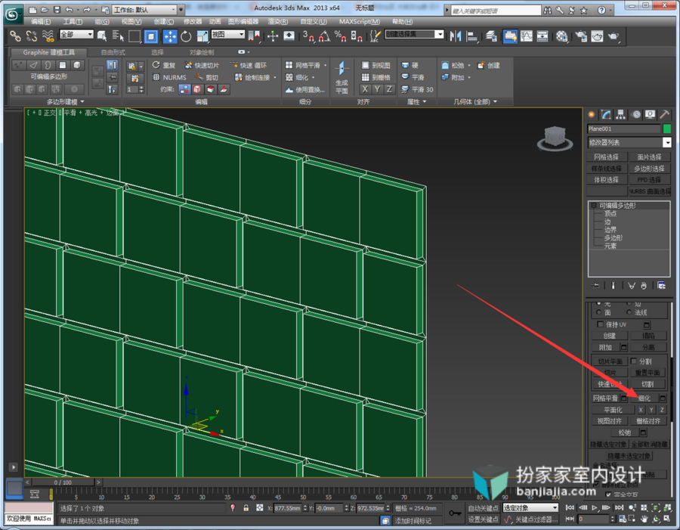Click the Bind to Space Warp icon
Viewport: 680px width, 530px height.
[48, 36]
